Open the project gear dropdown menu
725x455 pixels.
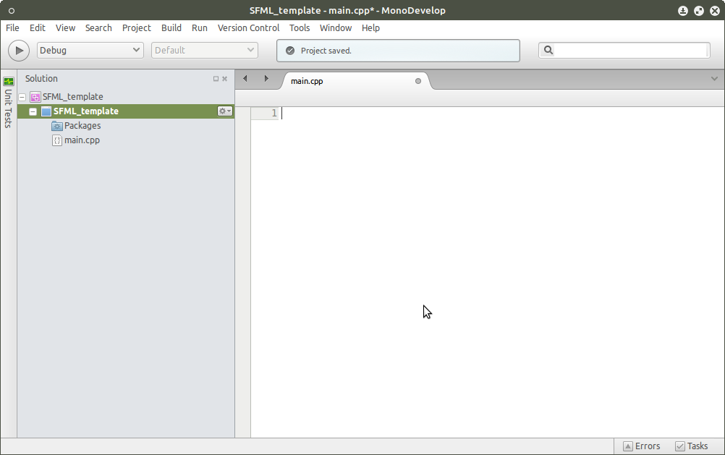click(224, 111)
